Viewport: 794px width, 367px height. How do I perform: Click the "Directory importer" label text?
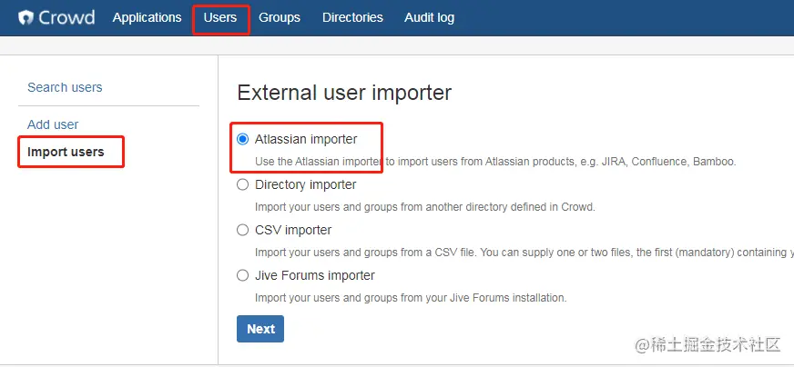(305, 184)
